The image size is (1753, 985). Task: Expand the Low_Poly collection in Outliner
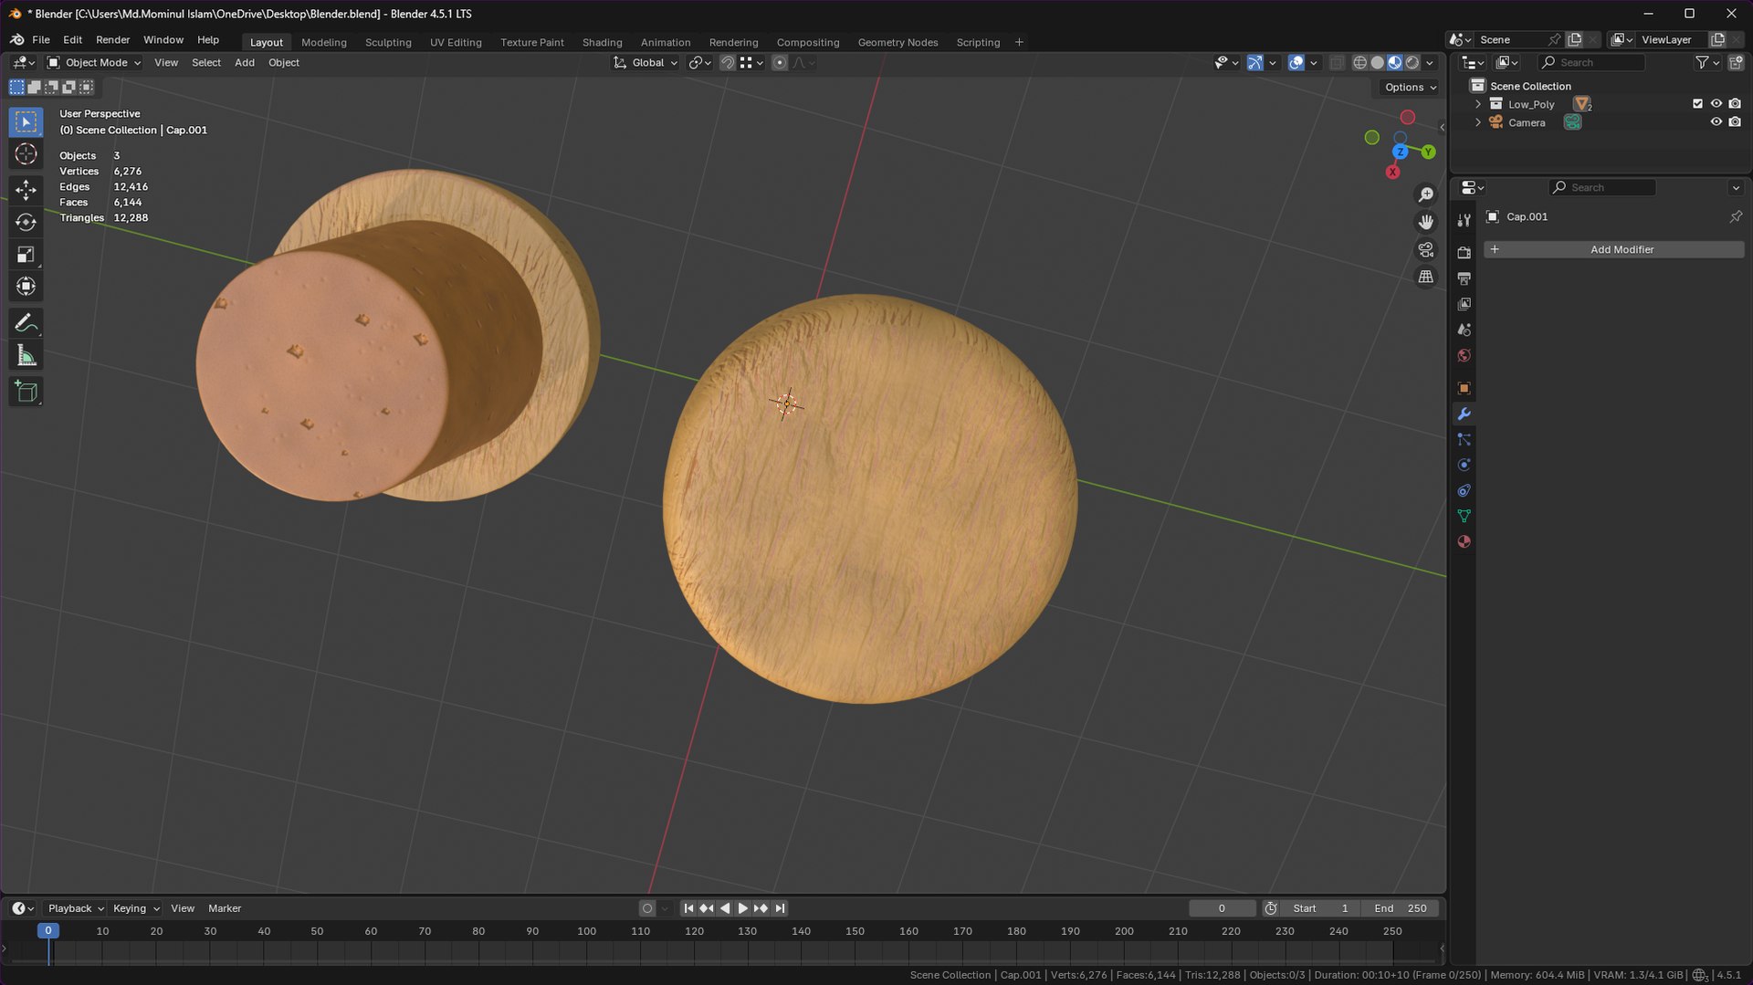pyautogui.click(x=1477, y=104)
